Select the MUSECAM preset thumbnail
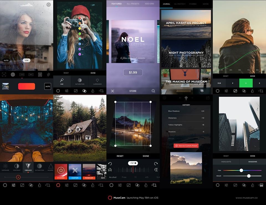 tap(89, 171)
